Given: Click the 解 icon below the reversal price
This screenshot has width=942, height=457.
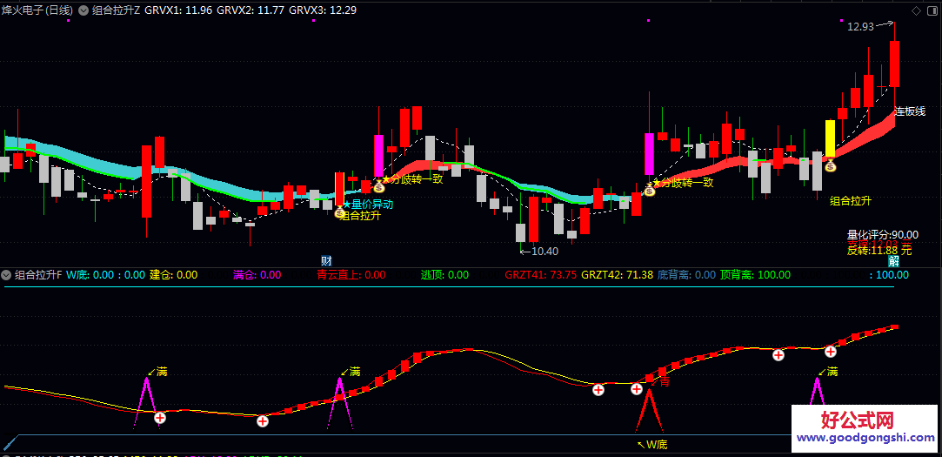Looking at the screenshot, I should click(x=893, y=261).
